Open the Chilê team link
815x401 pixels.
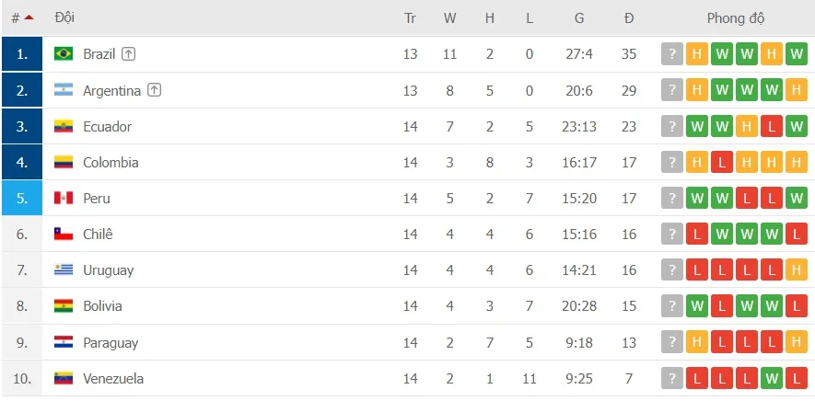pos(98,235)
